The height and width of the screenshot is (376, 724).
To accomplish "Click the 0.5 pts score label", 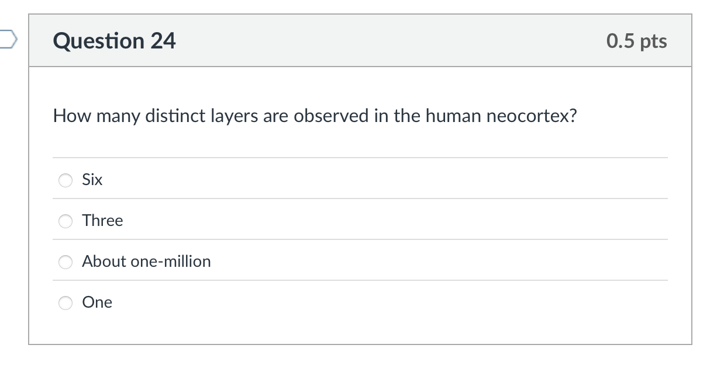I will 637,40.
